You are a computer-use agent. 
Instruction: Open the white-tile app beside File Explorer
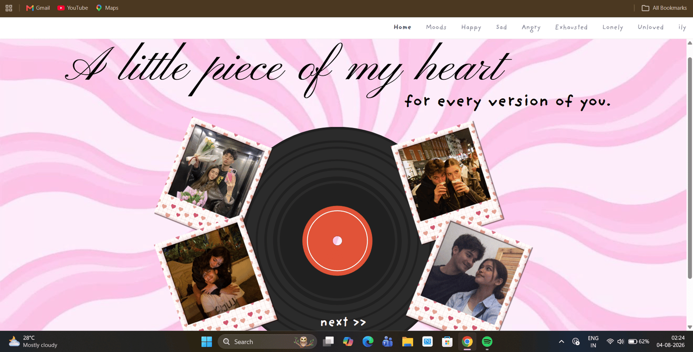[427, 342]
